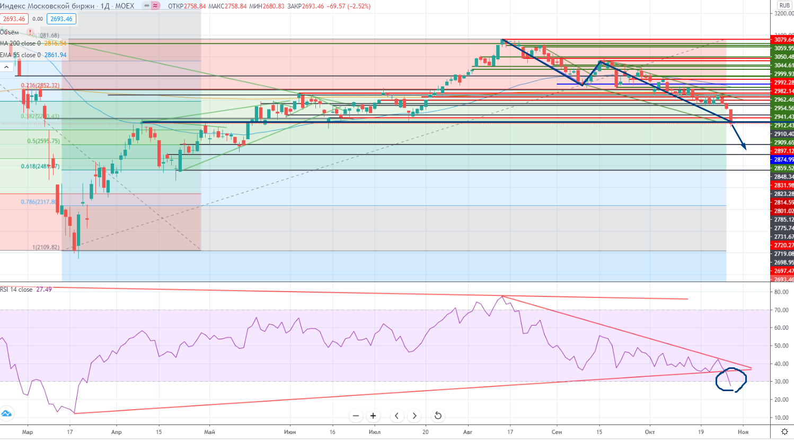
Task: Click the Индекс Московской биржи symbol title
Action: [x=48, y=6]
